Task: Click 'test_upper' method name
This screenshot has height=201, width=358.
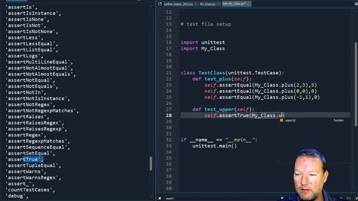Action: [219, 109]
